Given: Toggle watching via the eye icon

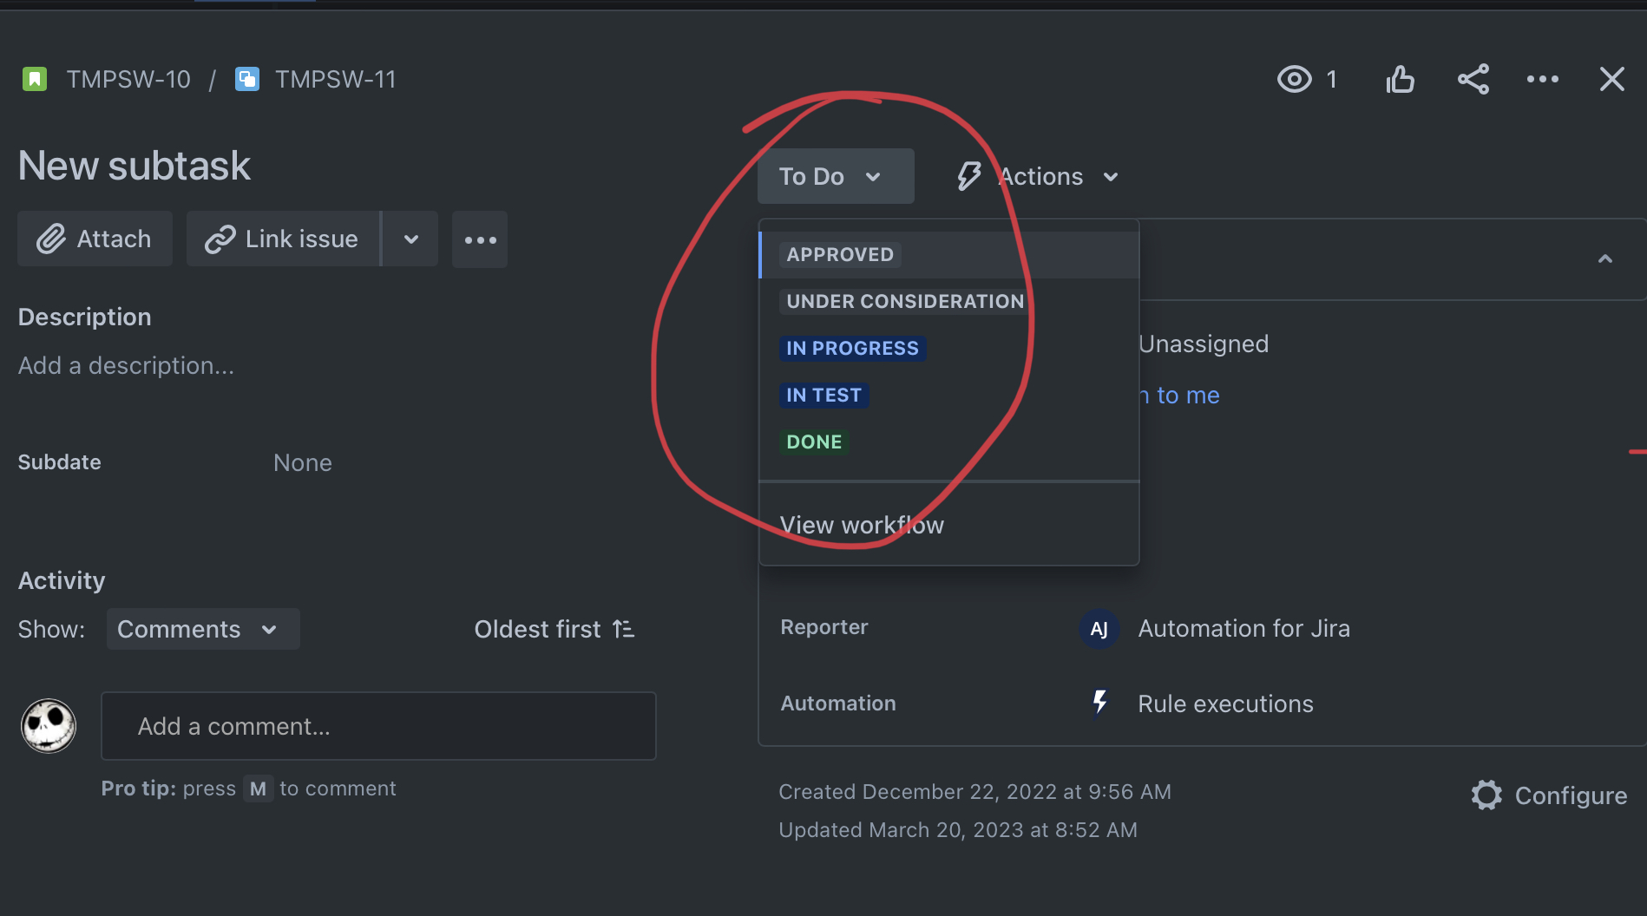Looking at the screenshot, I should (1295, 78).
